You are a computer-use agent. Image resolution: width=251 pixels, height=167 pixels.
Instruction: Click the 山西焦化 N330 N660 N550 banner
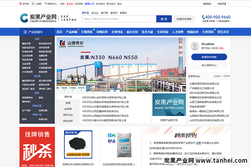point(121,65)
